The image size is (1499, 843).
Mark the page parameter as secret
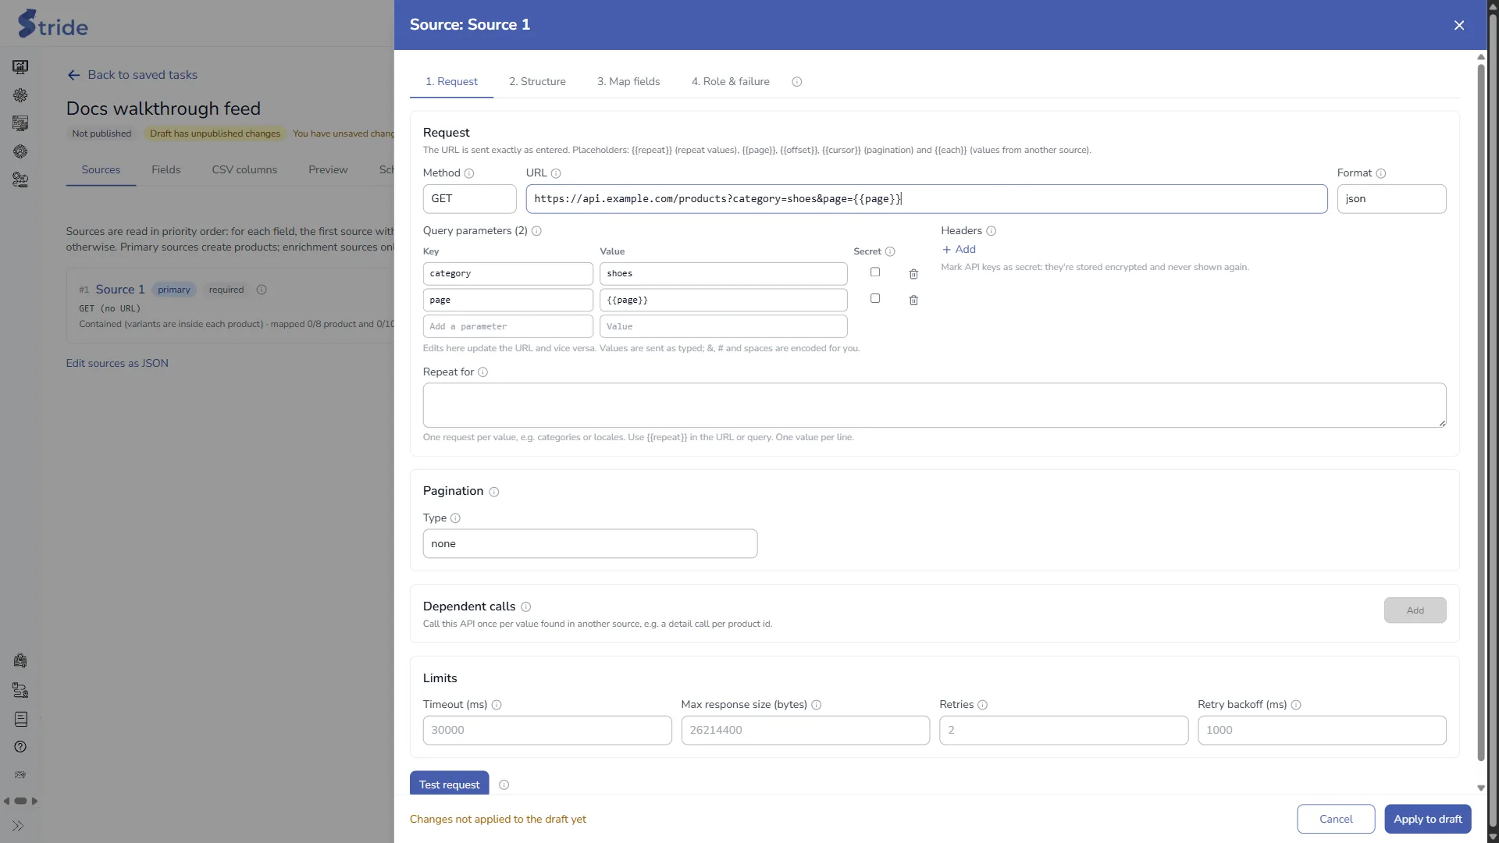[x=875, y=299]
